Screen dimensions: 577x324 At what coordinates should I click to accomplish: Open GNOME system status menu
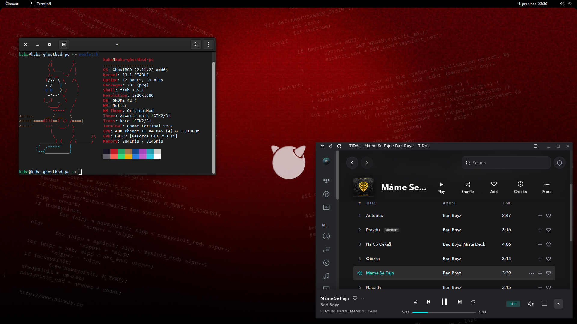coord(566,4)
